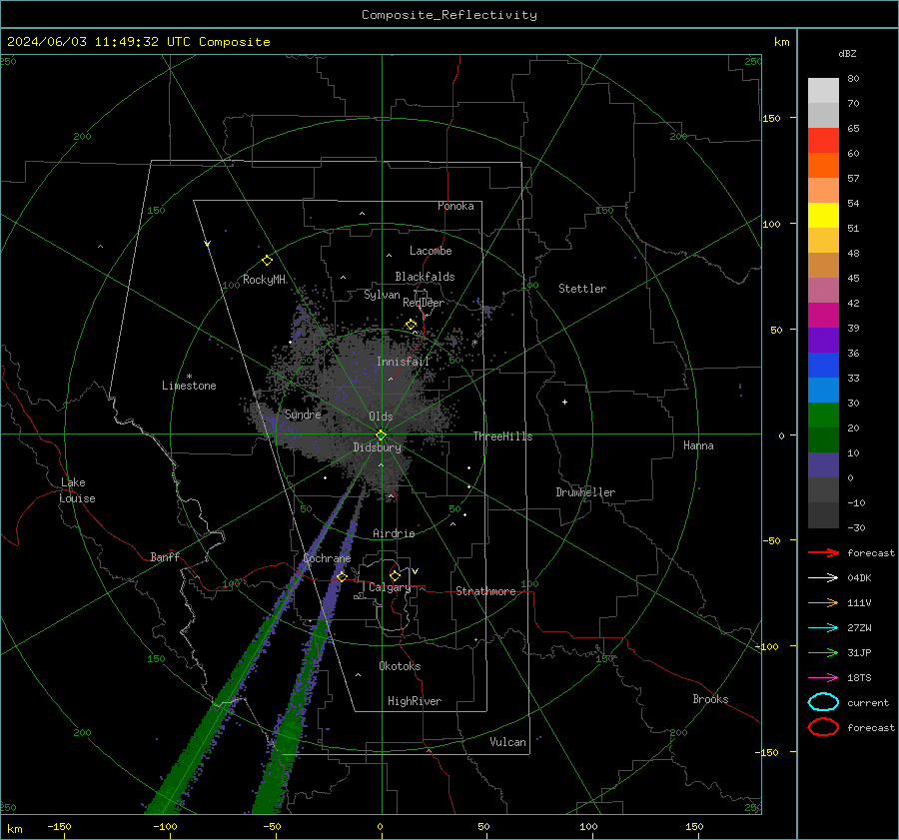Click the Okotoks label
Image resolution: width=899 pixels, height=840 pixels.
pos(400,666)
